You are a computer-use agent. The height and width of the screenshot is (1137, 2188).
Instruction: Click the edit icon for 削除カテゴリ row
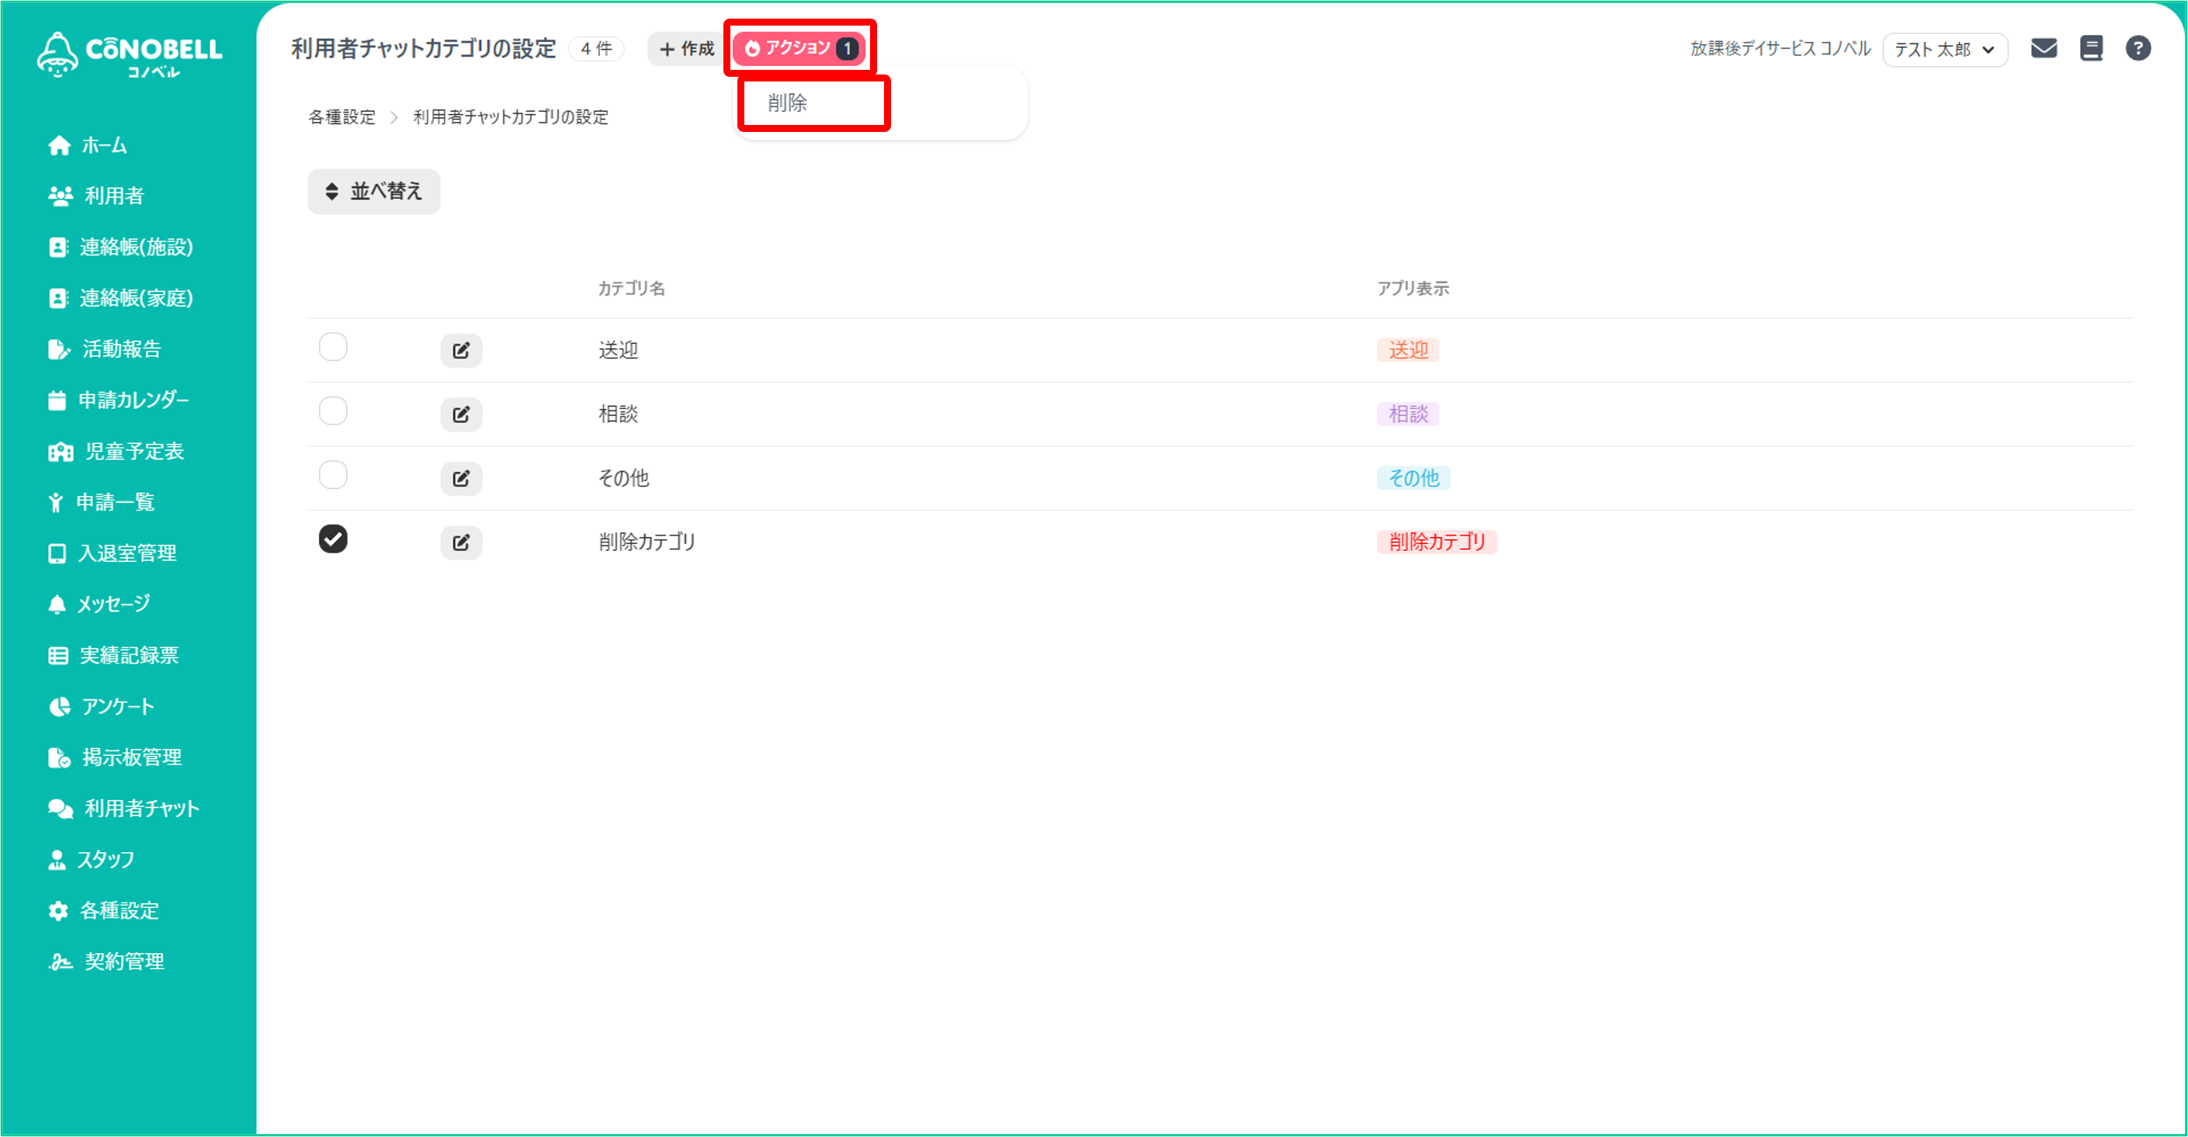[x=461, y=542]
